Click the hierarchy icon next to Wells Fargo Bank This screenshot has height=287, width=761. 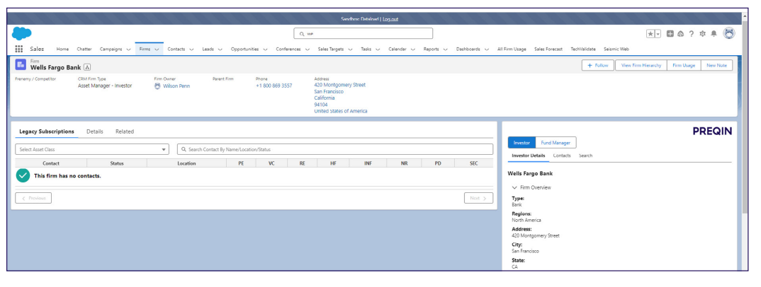87,67
